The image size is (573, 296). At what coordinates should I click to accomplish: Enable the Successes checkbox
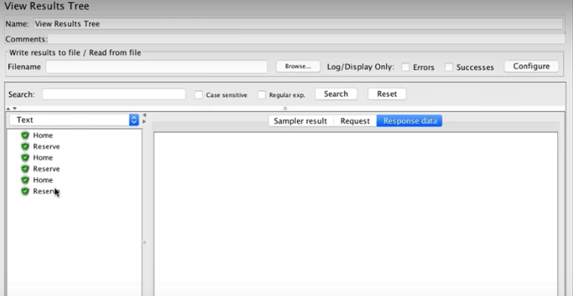pyautogui.click(x=449, y=67)
